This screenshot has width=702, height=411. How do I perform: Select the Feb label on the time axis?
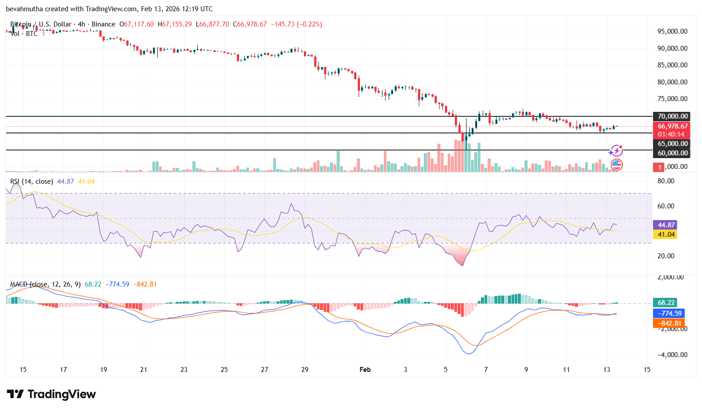point(365,369)
